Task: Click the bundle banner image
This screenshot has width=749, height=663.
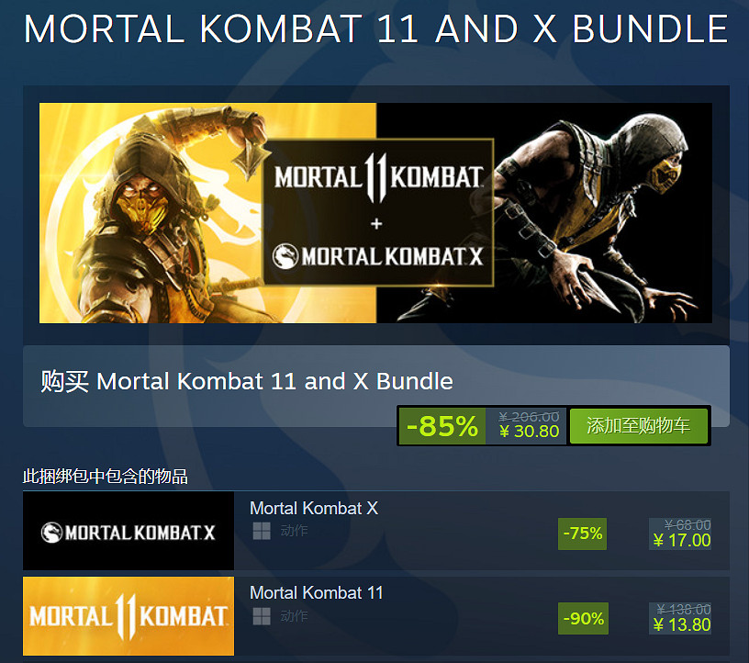Action: (375, 213)
